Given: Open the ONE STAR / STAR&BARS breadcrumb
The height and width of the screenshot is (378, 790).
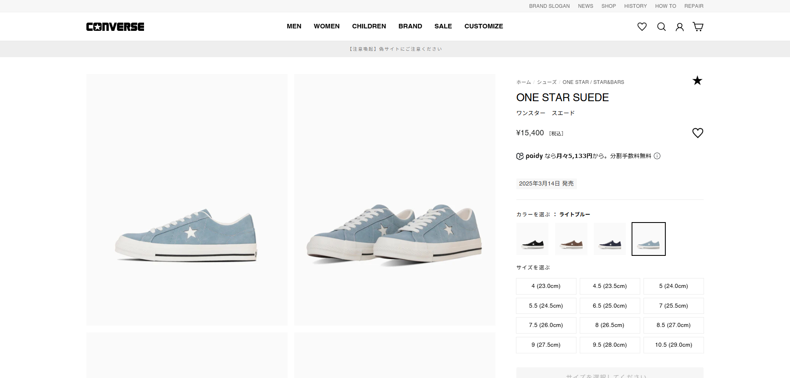Looking at the screenshot, I should point(593,82).
